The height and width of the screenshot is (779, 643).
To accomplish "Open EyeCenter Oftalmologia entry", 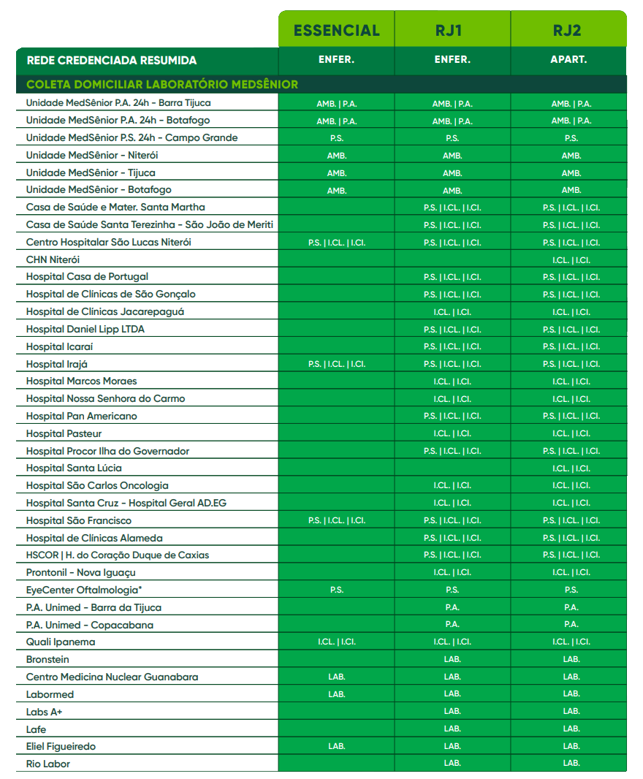I will pos(84,590).
